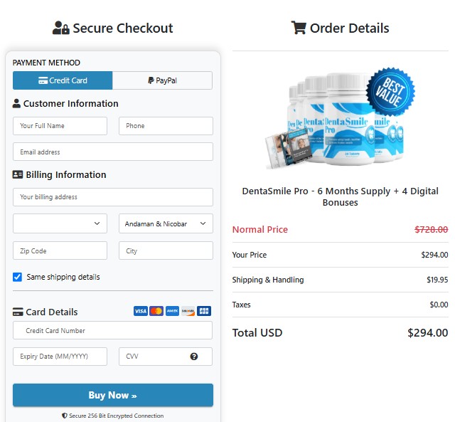Click into the Zip Code field
Viewport: 455px width, 422px height.
[60, 250]
